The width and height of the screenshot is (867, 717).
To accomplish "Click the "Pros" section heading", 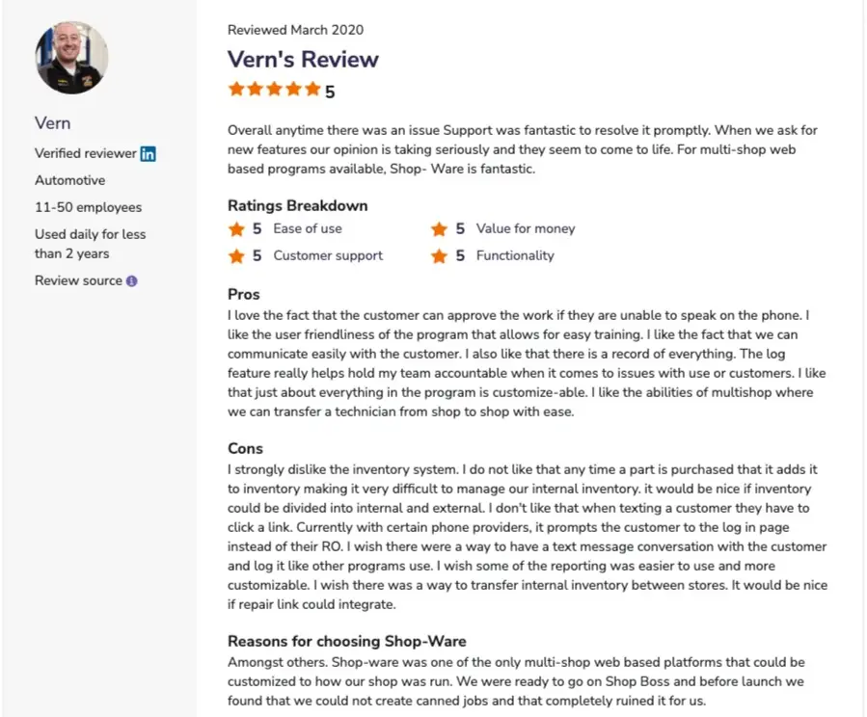I will [244, 295].
